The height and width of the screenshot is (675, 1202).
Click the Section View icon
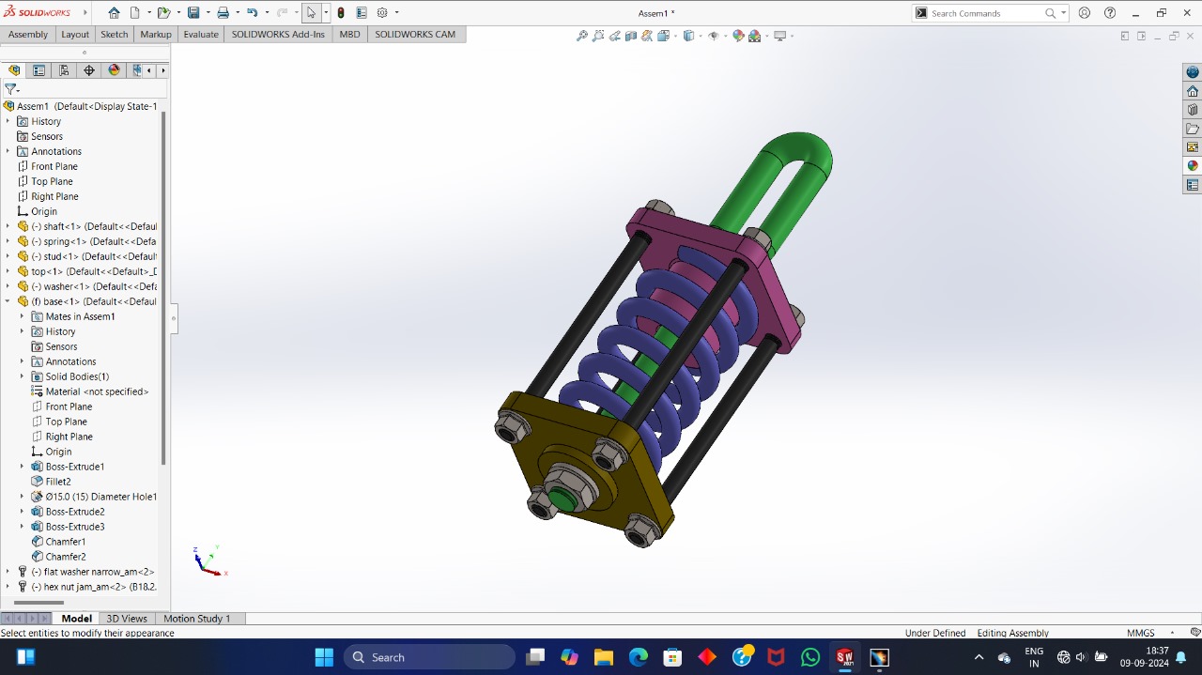click(631, 36)
